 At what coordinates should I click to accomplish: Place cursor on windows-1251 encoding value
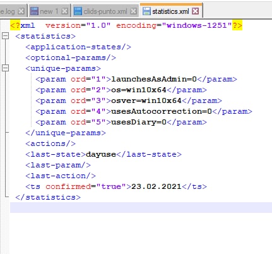pos(196,25)
